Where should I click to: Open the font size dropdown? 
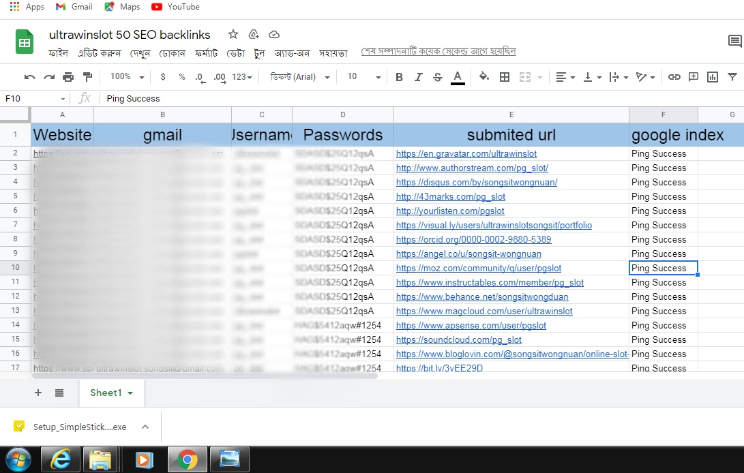pos(361,77)
